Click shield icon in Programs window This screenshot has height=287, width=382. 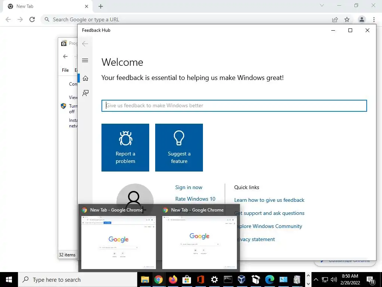pos(63,106)
